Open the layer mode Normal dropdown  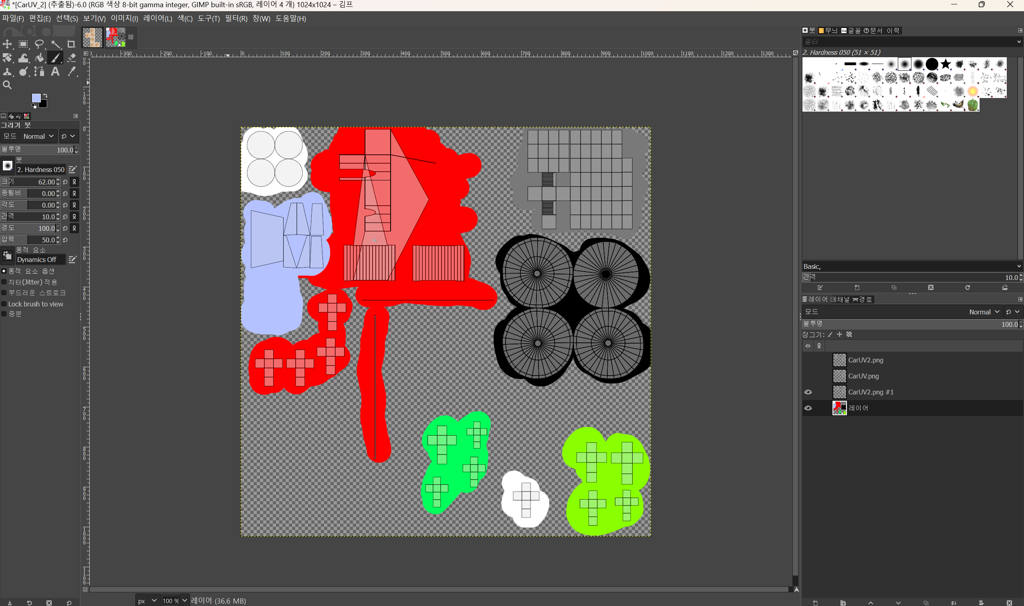pos(984,312)
